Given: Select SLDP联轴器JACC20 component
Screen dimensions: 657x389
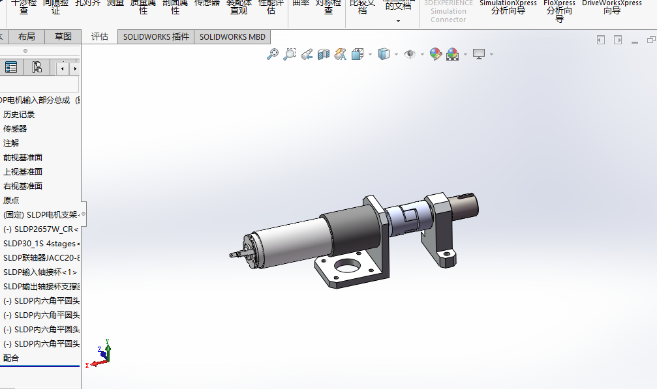Looking at the screenshot, I should (41, 257).
